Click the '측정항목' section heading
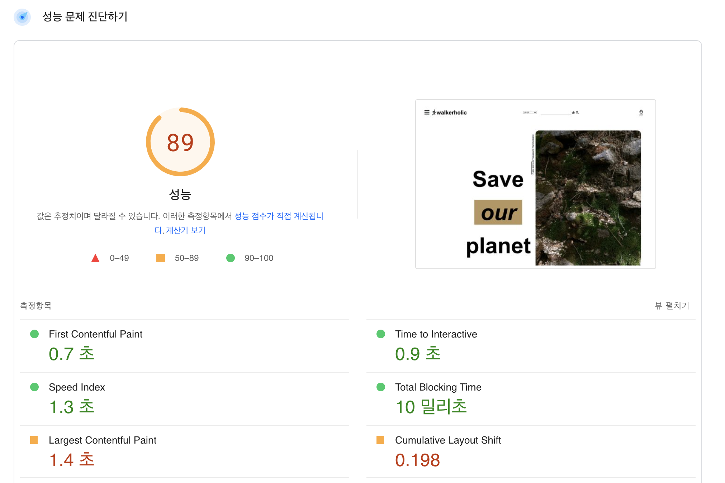Viewport: 725px width, 483px height. coord(36,306)
